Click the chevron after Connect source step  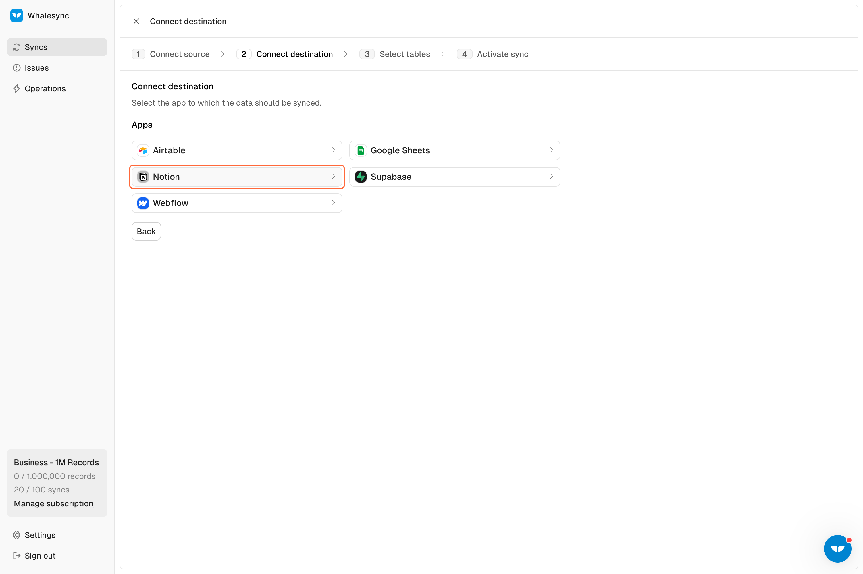[222, 54]
